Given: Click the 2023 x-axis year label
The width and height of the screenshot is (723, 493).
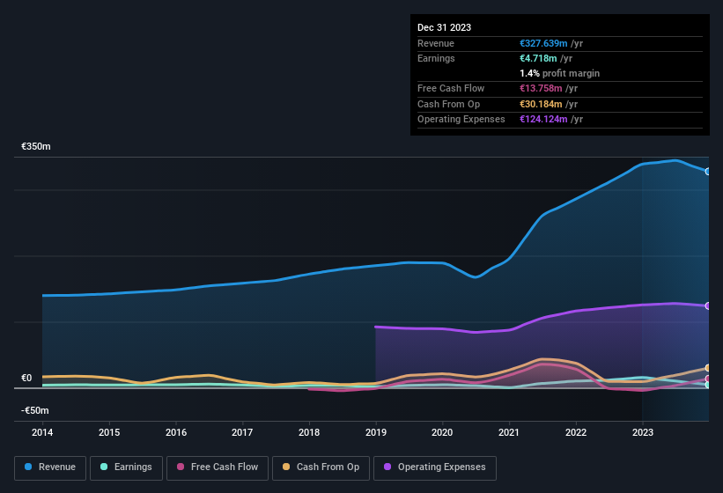Looking at the screenshot, I should (x=643, y=433).
